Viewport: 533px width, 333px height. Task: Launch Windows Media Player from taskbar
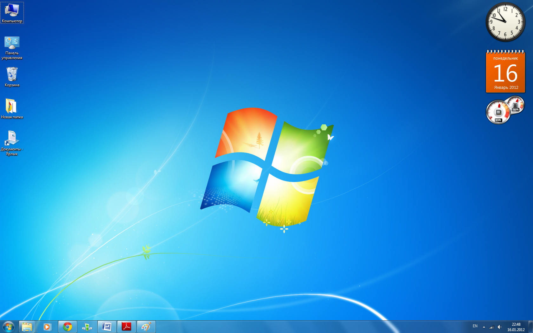[47, 327]
